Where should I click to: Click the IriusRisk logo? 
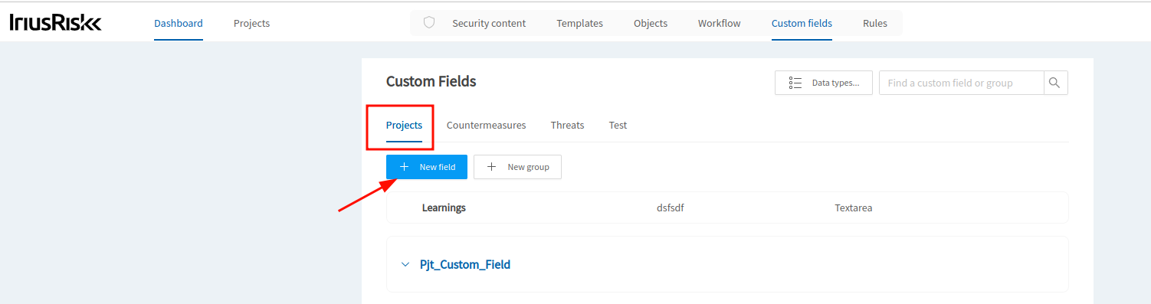[x=55, y=23]
